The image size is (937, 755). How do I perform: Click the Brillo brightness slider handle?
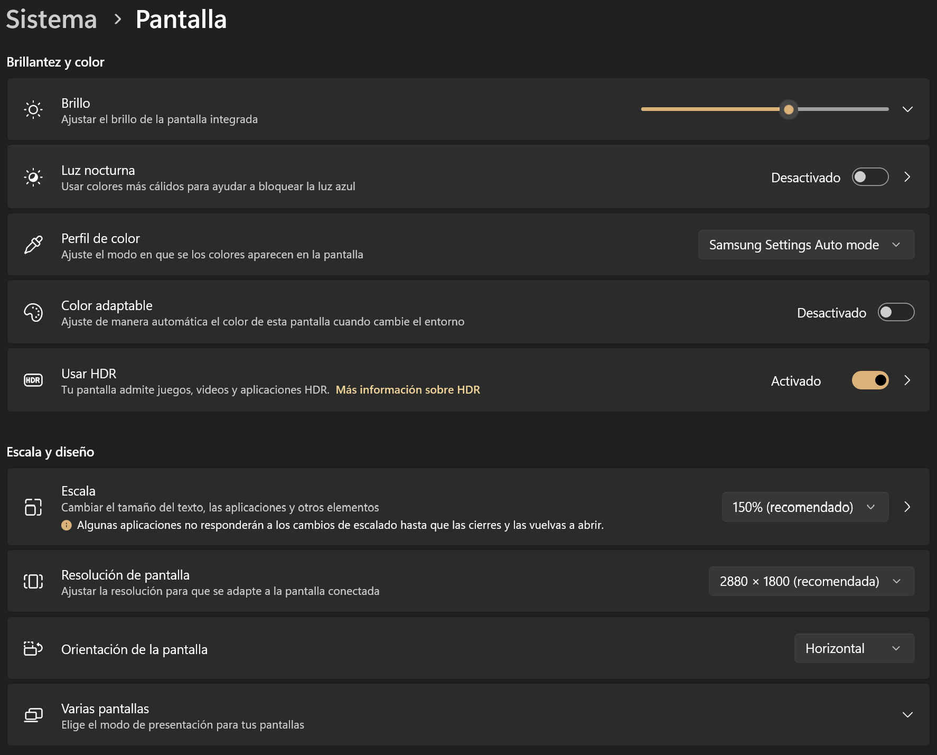click(x=789, y=109)
